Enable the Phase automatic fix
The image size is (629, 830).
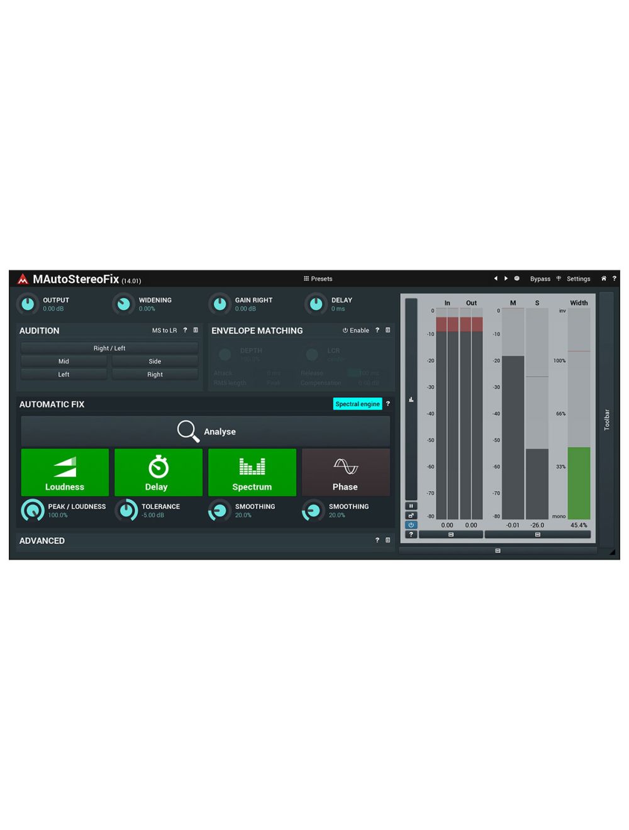pyautogui.click(x=345, y=472)
